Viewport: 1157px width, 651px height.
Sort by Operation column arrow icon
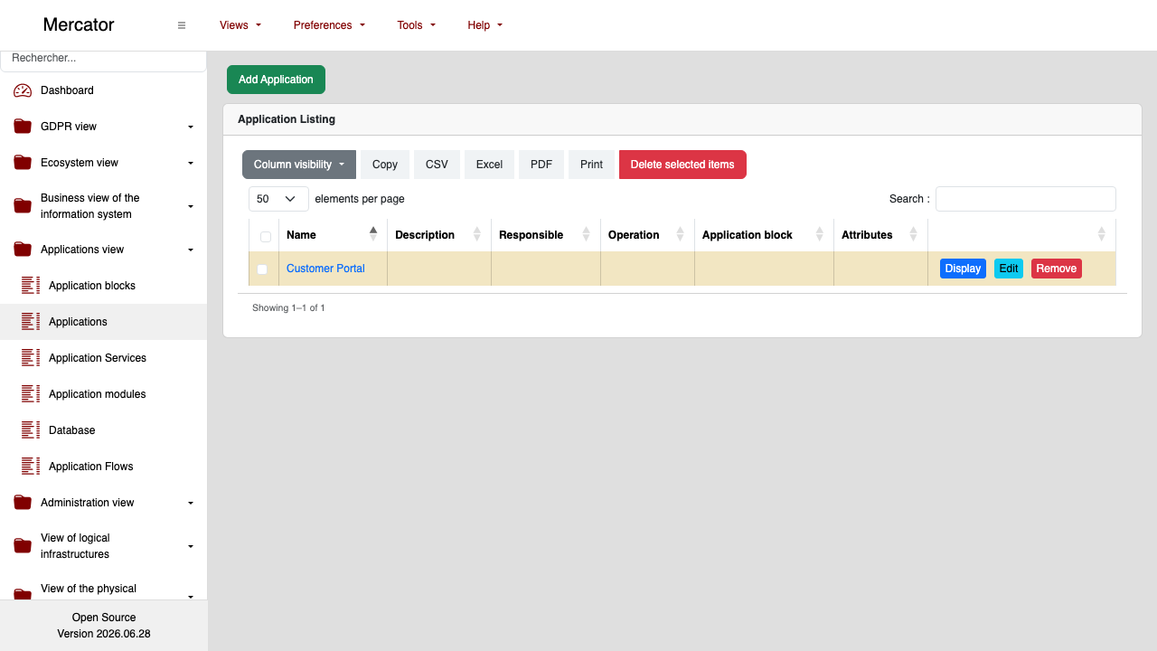[681, 234]
